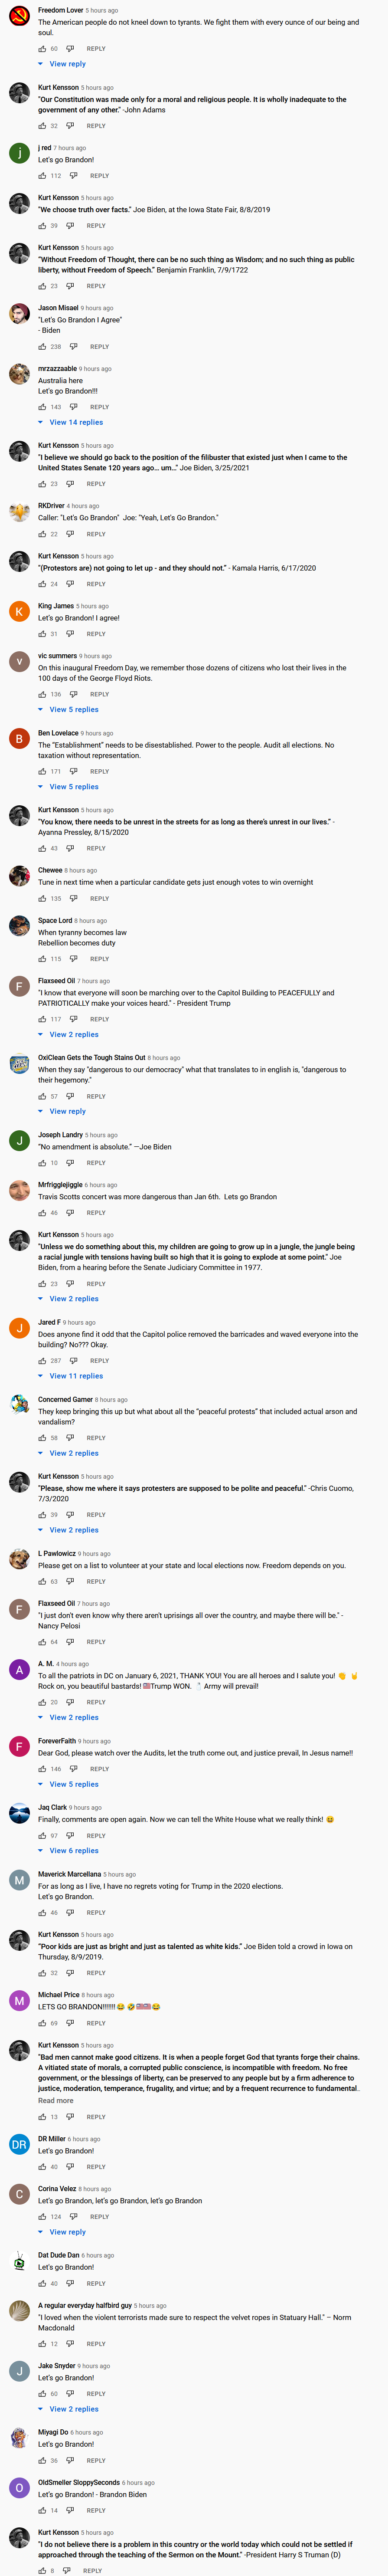388x2576 pixels.
Task: Reply to King James's comment
Action: [96, 634]
